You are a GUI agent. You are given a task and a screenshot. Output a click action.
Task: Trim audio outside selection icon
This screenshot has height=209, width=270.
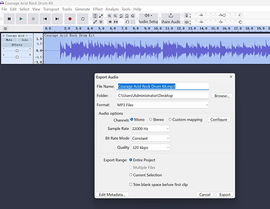(110, 22)
